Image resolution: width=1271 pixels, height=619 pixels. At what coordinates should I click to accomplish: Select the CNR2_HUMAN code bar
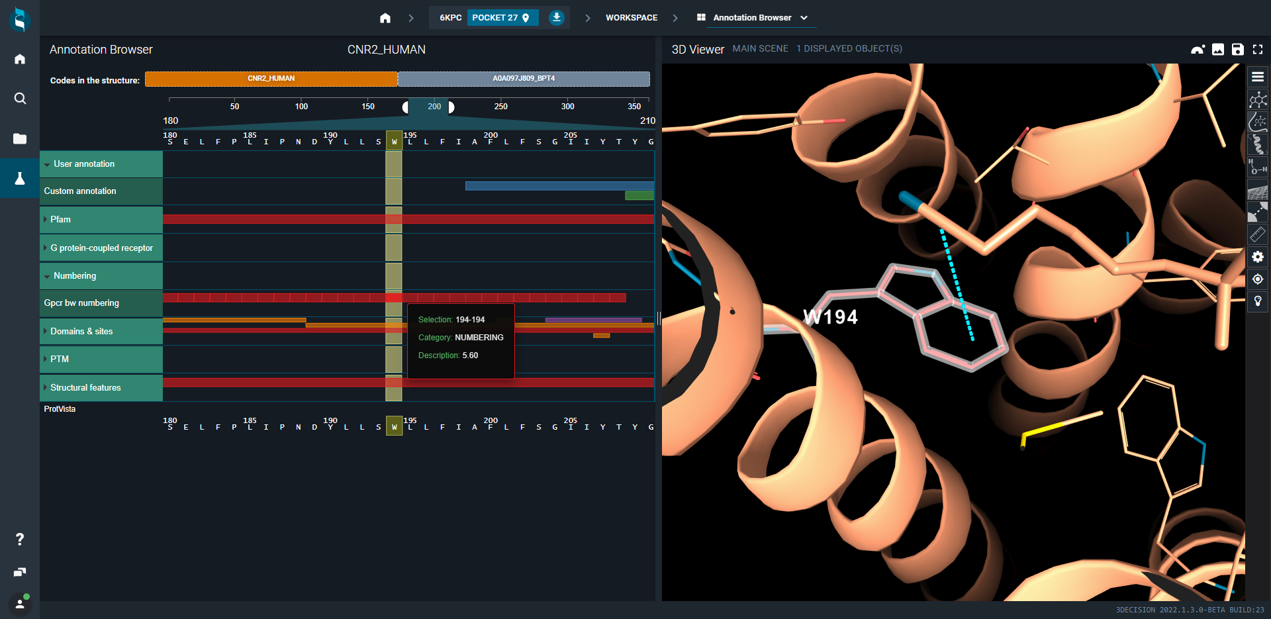[x=271, y=79]
